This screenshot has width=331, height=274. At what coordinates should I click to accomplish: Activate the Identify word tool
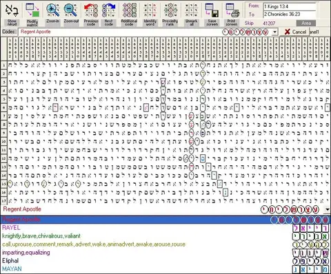[150, 14]
